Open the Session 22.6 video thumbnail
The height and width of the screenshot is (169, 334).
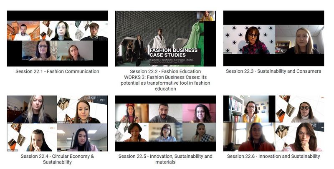coord(273,124)
